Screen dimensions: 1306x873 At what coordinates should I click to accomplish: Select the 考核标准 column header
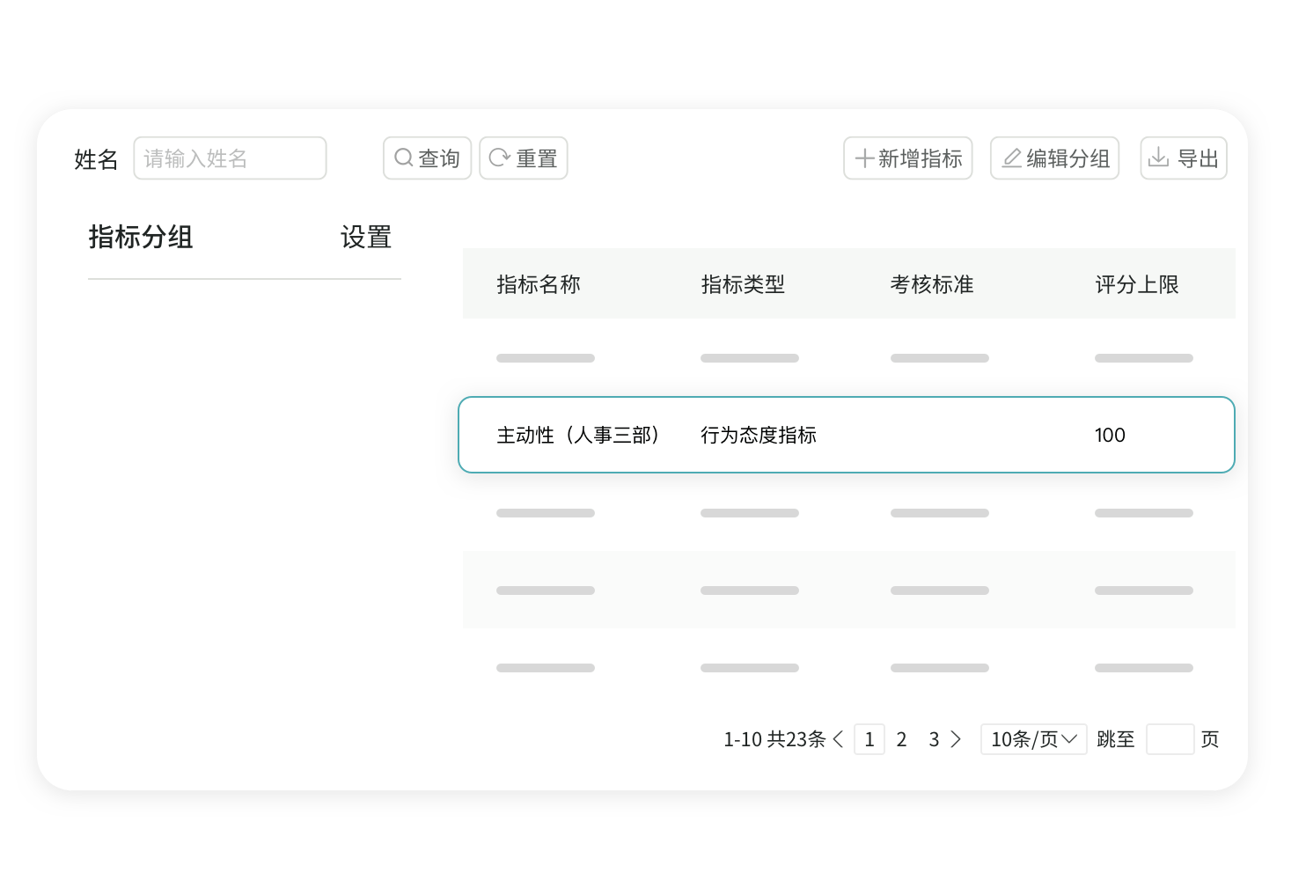click(x=932, y=284)
